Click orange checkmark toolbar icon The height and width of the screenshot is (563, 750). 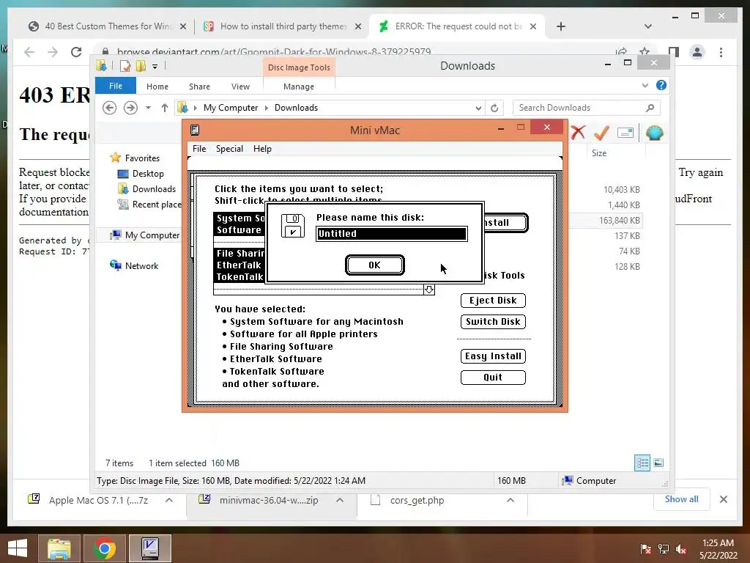[601, 133]
